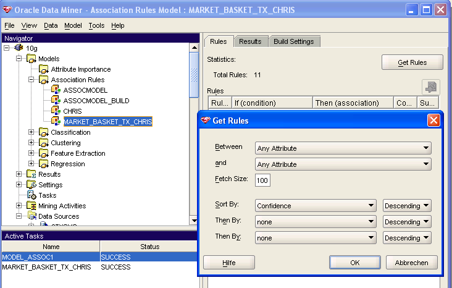The width and height of the screenshot is (452, 288).
Task: Collapse the 10g connection node
Action: [6, 48]
